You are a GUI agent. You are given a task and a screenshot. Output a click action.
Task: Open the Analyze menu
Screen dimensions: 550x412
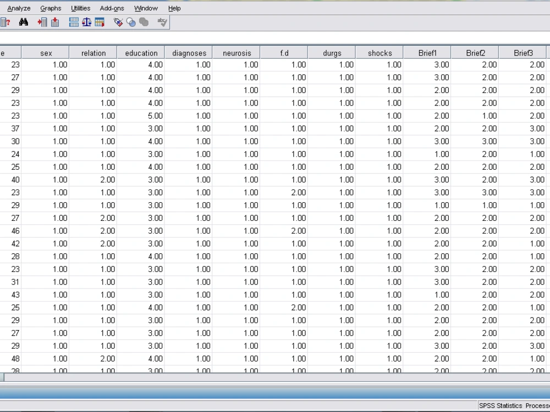pyautogui.click(x=18, y=8)
